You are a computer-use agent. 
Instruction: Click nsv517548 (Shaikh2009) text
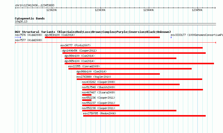coord(98,87)
